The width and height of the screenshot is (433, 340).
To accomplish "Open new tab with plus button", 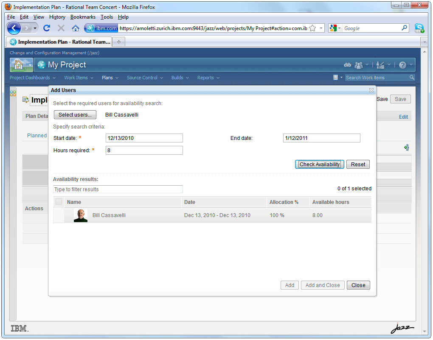I will pos(119,42).
